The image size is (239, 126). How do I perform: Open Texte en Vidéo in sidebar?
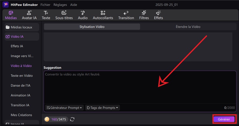point(22,76)
